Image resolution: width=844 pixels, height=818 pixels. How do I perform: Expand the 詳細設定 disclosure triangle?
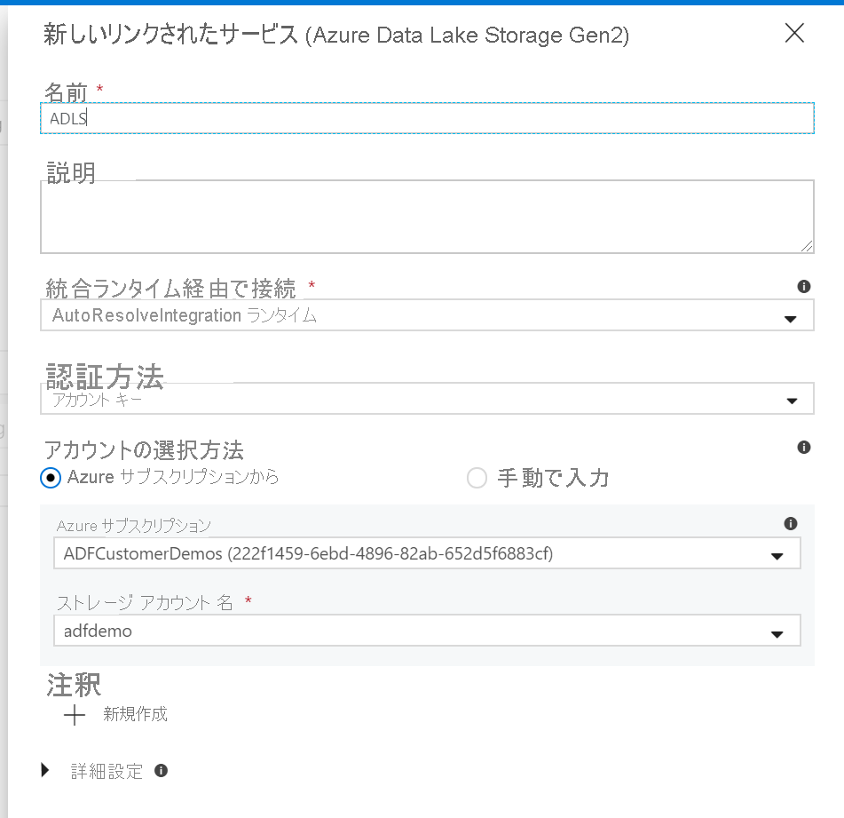pyautogui.click(x=46, y=771)
